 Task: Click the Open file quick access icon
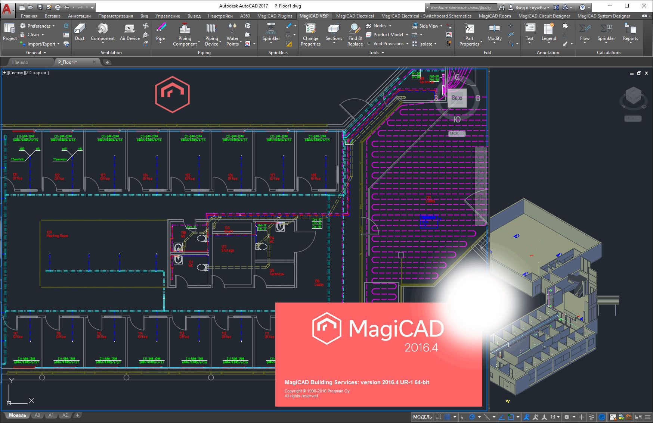[x=31, y=7]
